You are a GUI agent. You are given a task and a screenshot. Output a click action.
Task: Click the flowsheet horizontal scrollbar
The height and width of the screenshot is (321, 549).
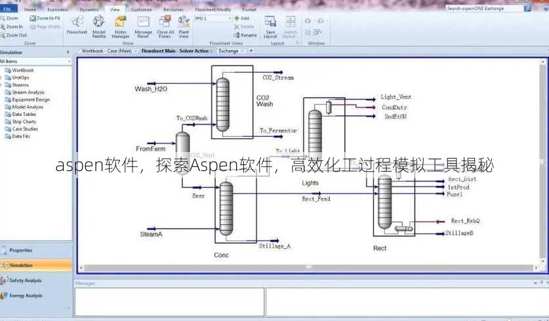tap(308, 268)
